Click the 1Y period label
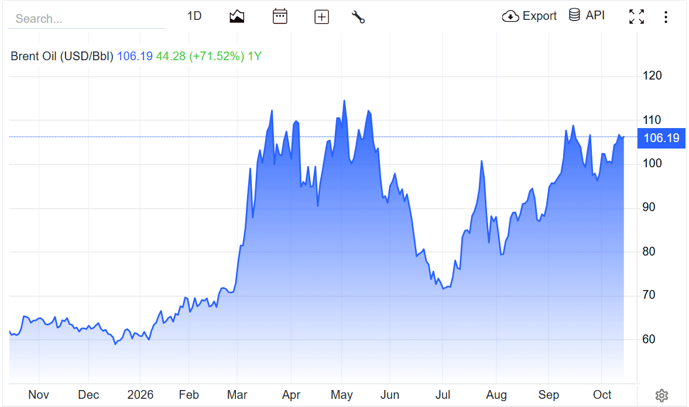 [255, 56]
